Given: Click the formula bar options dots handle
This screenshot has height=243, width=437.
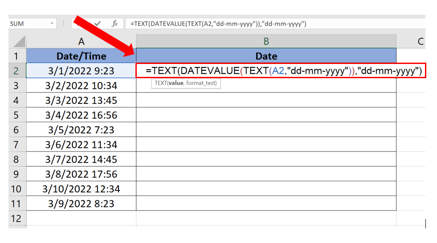Looking at the screenshot, I should click(64, 24).
